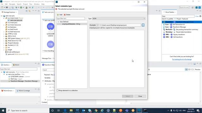Open the Type JSON dropdown

coord(119,19)
